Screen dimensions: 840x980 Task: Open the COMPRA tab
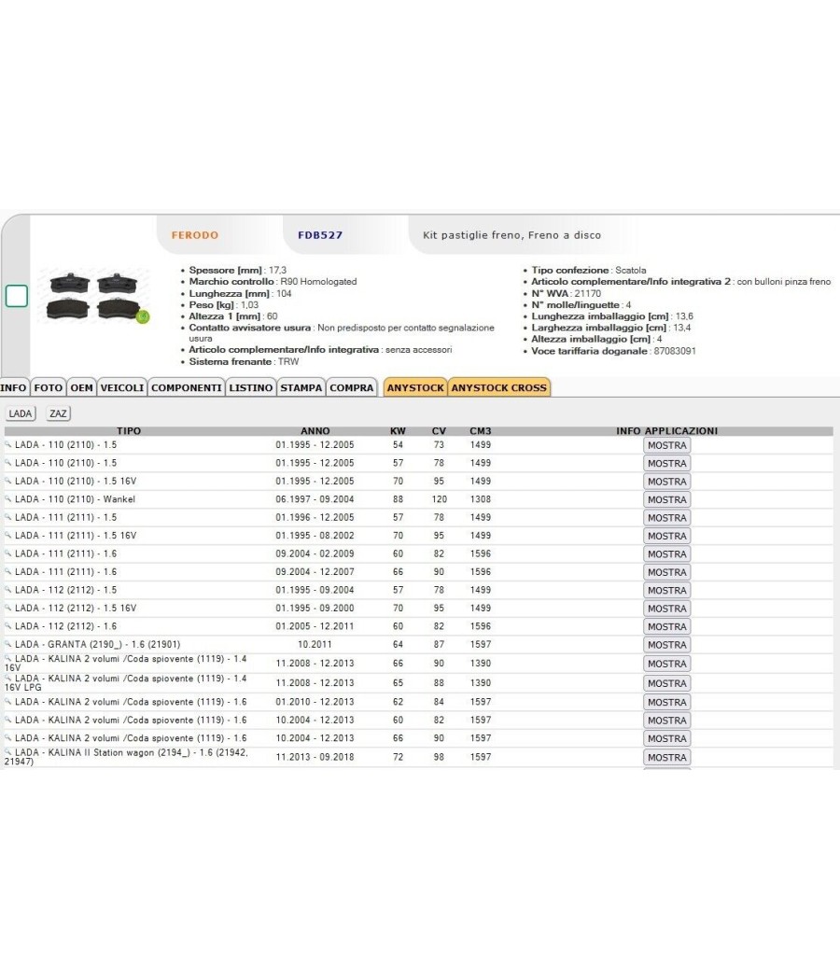pyautogui.click(x=352, y=387)
